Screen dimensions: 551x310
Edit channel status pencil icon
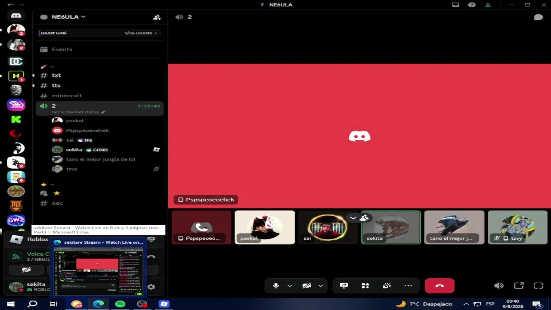pos(103,112)
